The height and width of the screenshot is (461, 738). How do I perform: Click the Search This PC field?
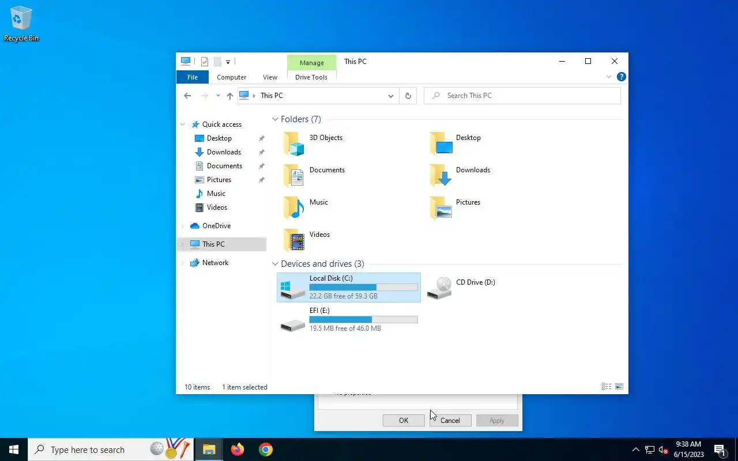[522, 96]
